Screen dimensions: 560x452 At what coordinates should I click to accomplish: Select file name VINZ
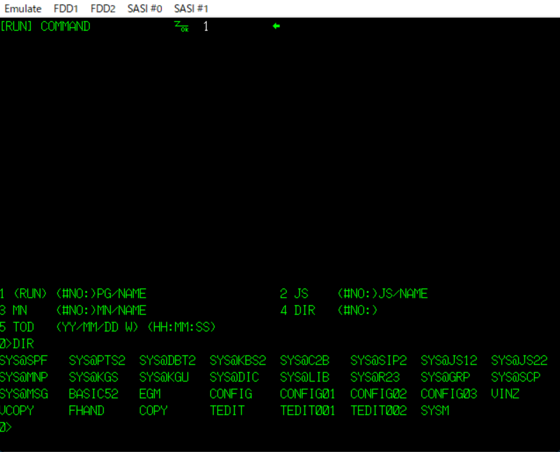pos(505,394)
